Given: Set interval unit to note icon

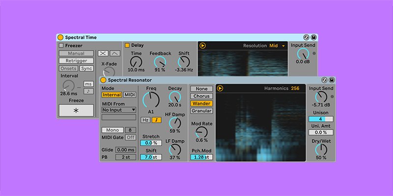Looking at the screenshot, I should tap(88, 91).
